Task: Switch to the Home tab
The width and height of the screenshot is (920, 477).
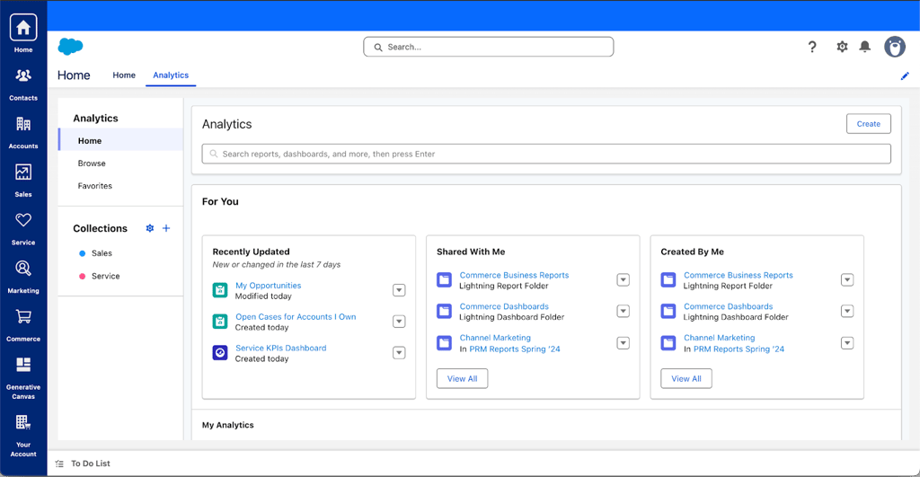Action: (124, 75)
